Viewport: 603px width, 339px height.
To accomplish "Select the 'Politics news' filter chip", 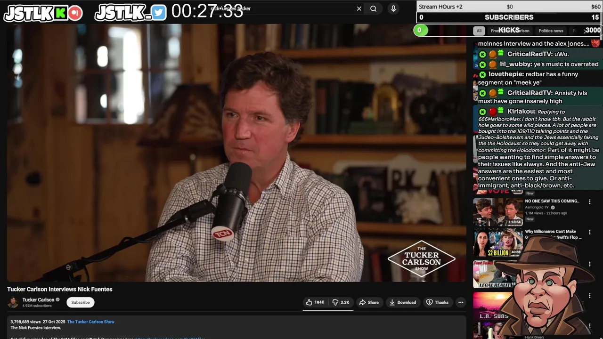I will [x=551, y=31].
